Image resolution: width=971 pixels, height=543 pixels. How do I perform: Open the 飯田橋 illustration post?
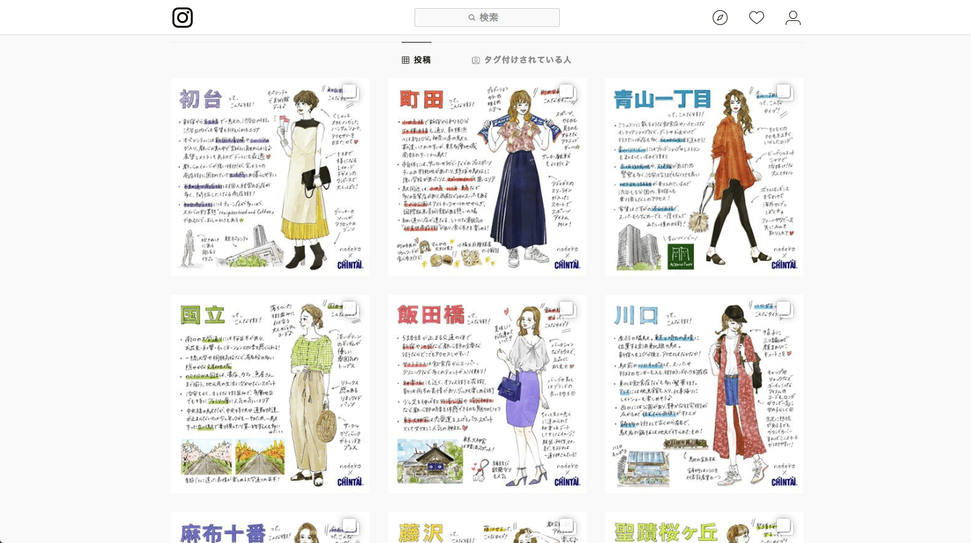487,394
